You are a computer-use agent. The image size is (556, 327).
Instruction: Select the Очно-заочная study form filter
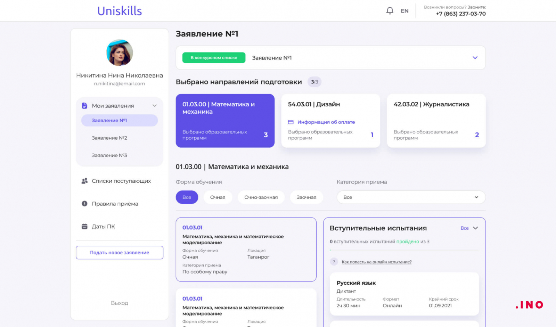click(261, 197)
